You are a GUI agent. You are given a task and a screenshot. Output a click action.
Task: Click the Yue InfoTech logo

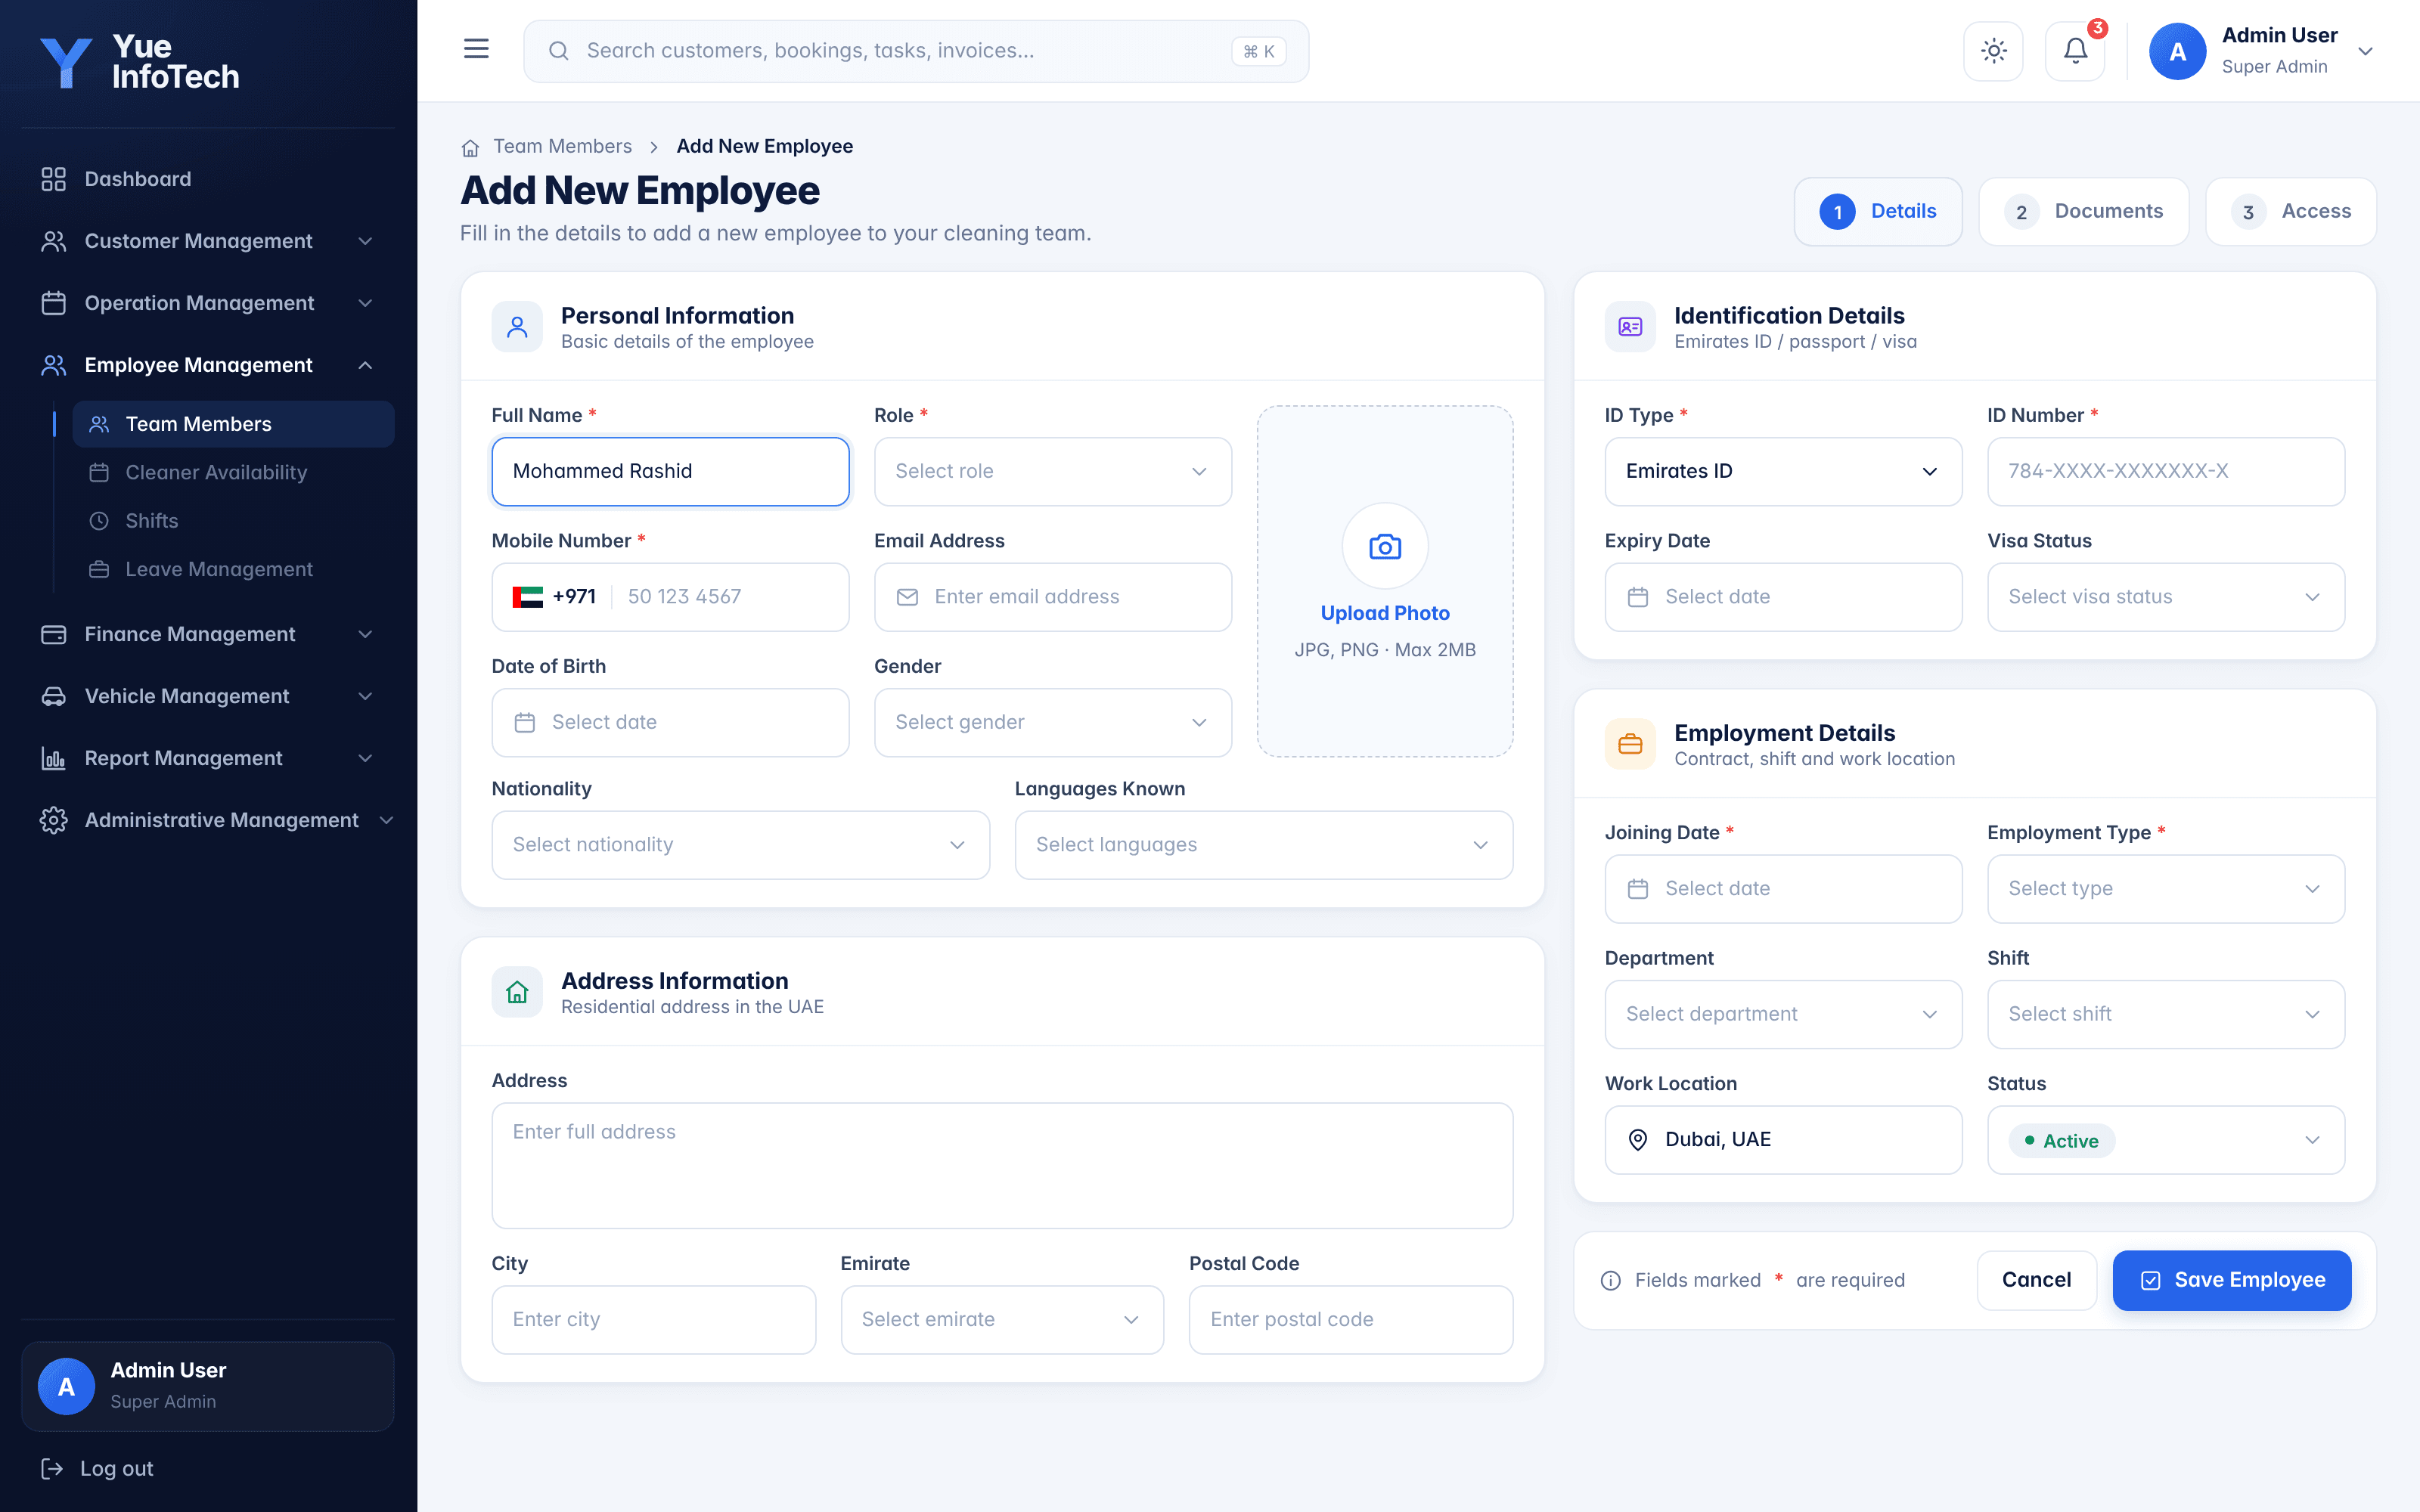point(140,62)
